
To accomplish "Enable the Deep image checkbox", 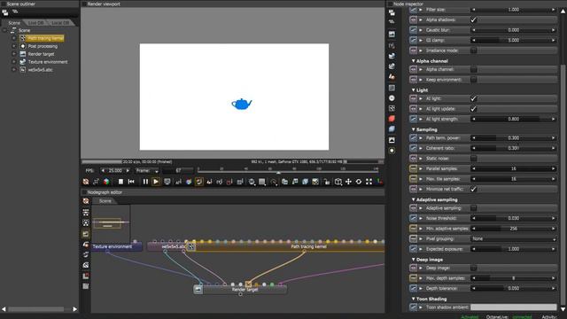I will [473, 268].
